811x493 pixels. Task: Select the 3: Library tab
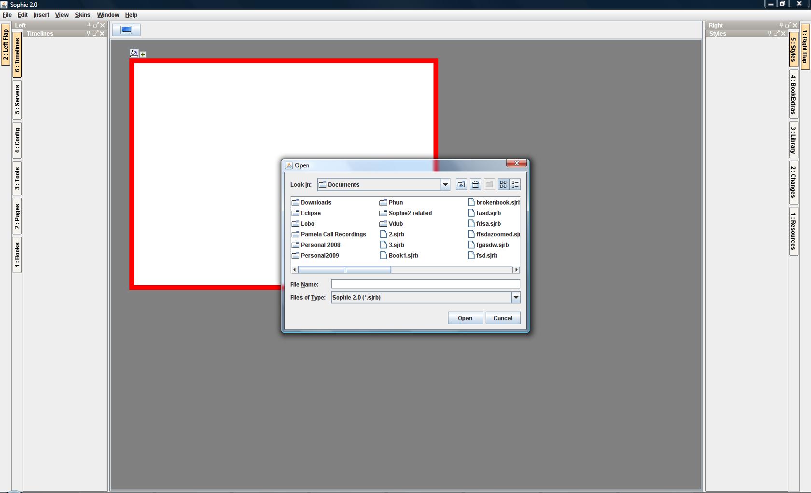click(x=793, y=140)
